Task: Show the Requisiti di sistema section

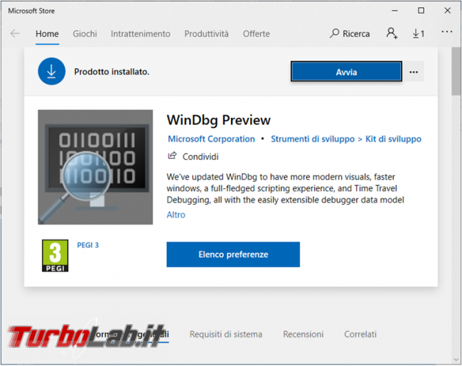Action: tap(226, 334)
